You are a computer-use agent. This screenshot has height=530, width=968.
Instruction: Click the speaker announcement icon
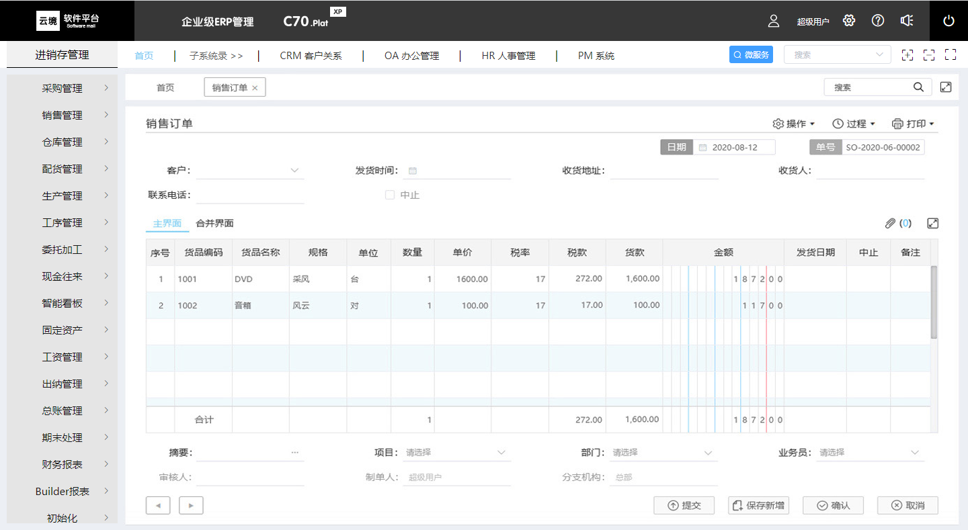(x=907, y=21)
